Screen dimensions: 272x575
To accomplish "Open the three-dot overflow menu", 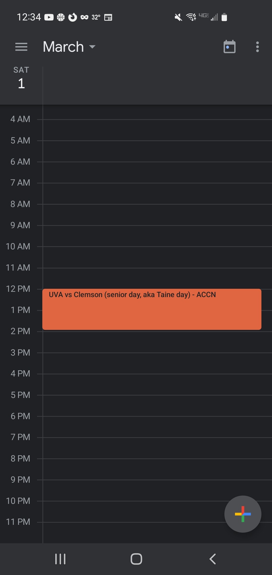I will click(257, 47).
